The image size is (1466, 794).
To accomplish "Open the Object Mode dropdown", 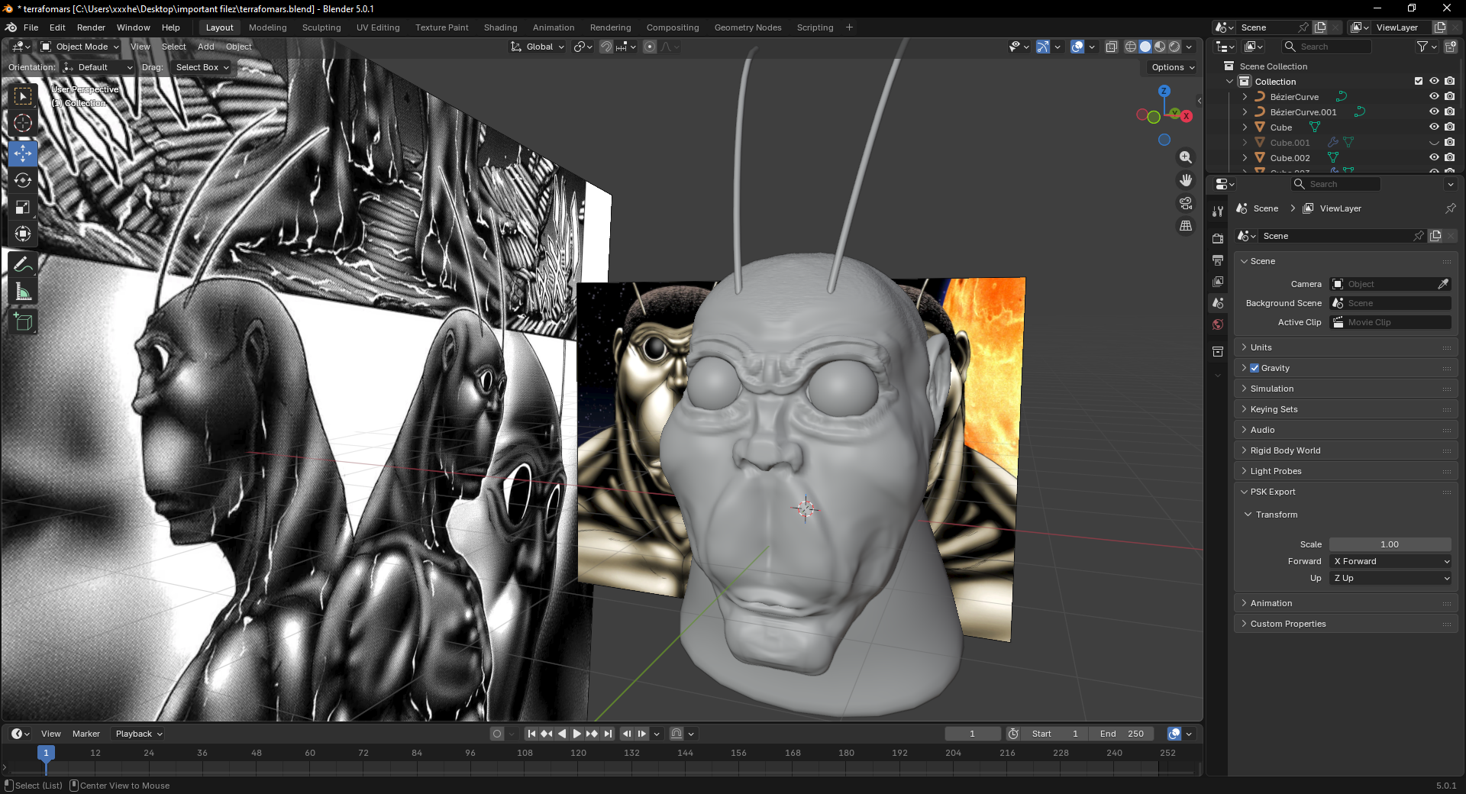I will [x=80, y=47].
